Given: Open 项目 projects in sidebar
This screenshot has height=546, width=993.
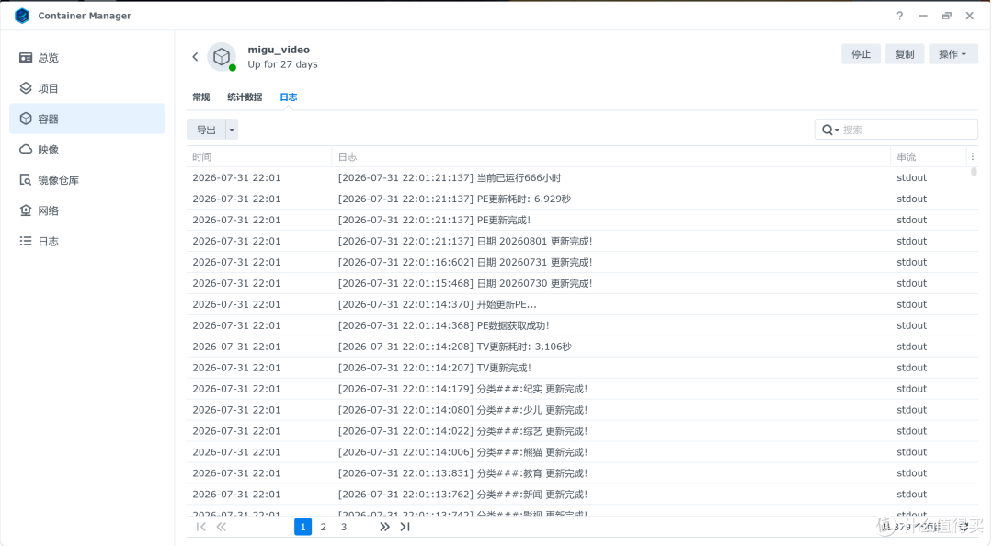Looking at the screenshot, I should pos(87,88).
